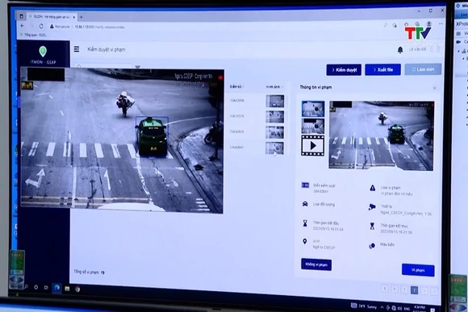Click the car object type icon
This screenshot has height=312, width=468.
(x=305, y=204)
